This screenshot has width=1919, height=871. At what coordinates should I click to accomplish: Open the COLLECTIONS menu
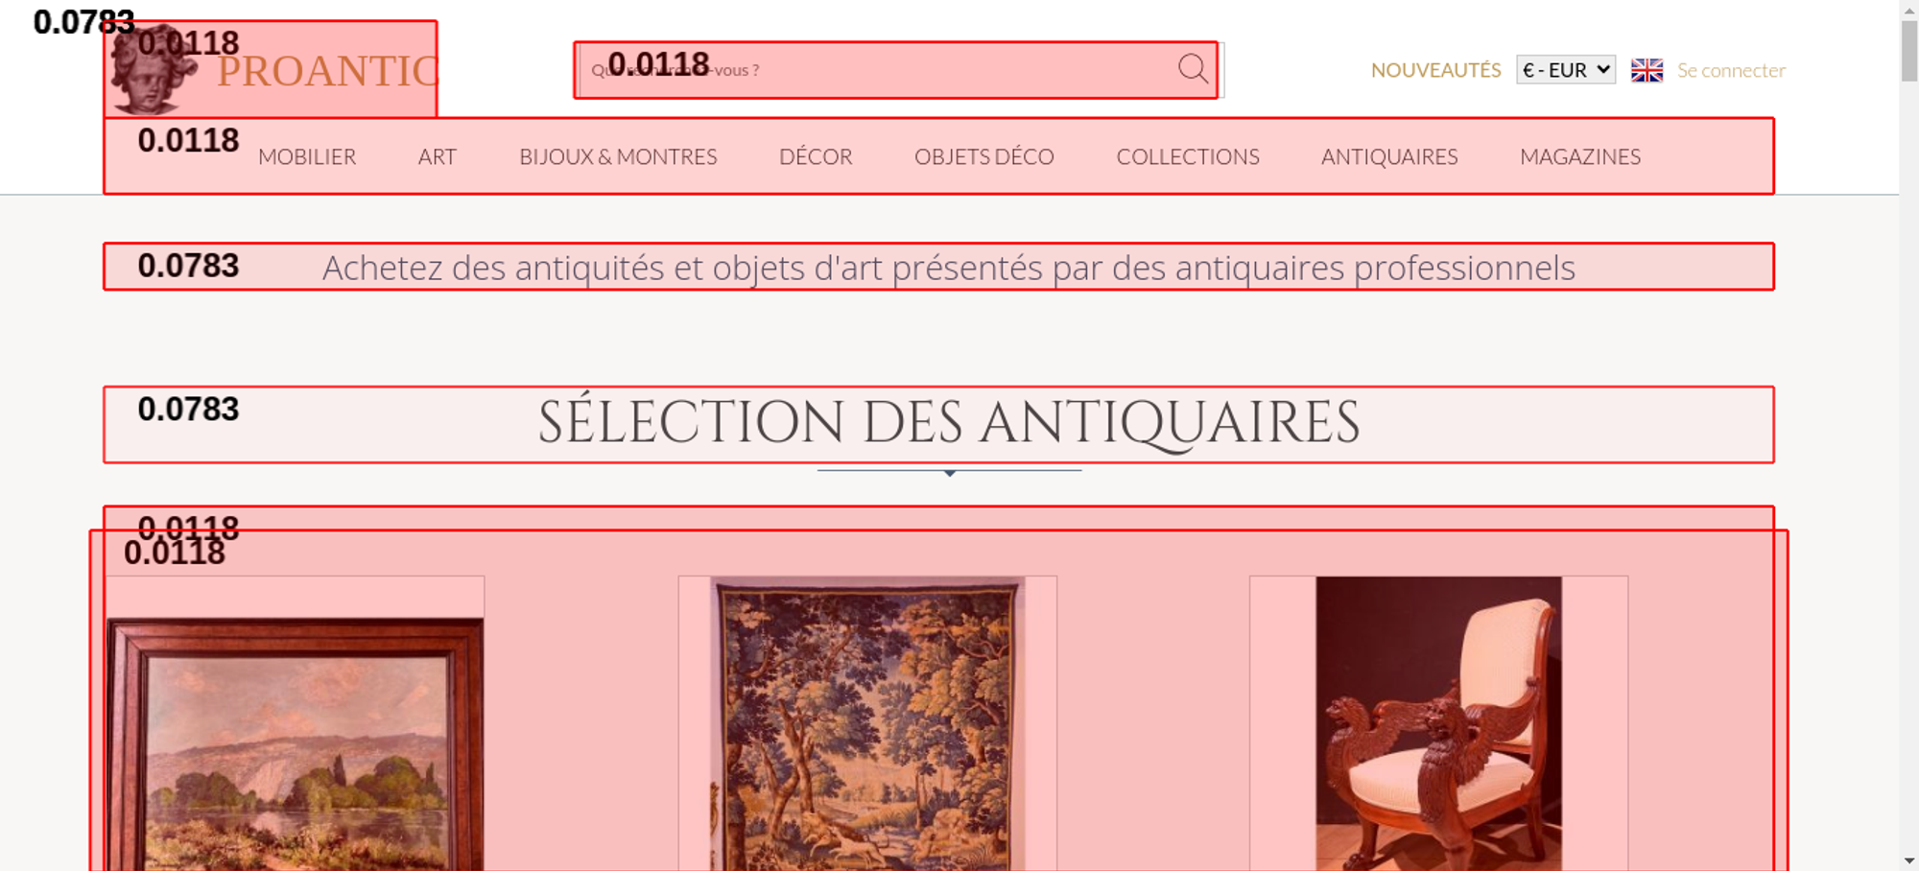pyautogui.click(x=1188, y=156)
